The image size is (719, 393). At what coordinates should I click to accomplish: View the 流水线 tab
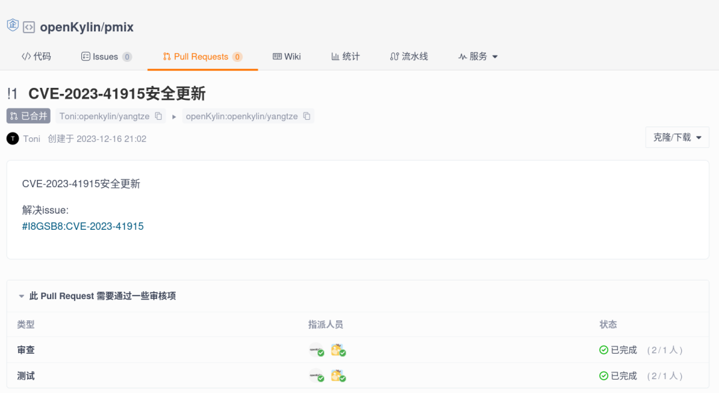click(409, 57)
